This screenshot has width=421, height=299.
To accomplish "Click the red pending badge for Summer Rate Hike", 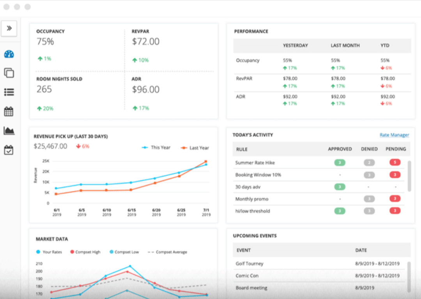I will point(394,162).
